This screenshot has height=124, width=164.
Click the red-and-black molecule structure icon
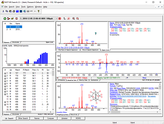pos(9,19)
